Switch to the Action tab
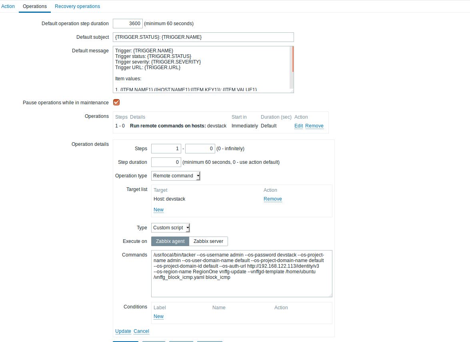 pyautogui.click(x=8, y=6)
